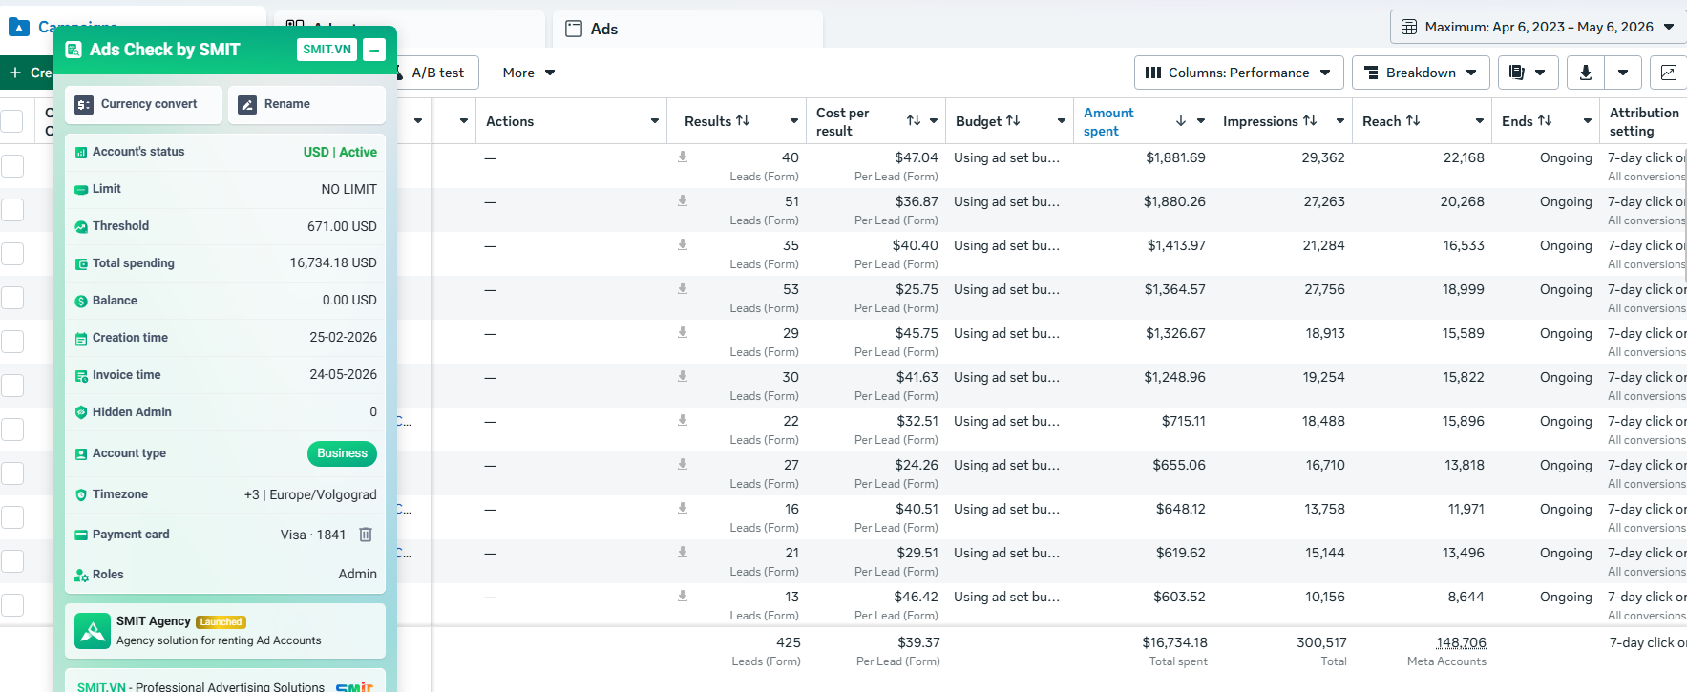Viewport: 1687px width, 692px height.
Task: Open the Breakdown dropdown
Action: (1421, 73)
